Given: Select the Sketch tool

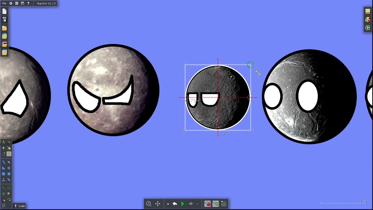Looking at the screenshot, I should 3,142.
